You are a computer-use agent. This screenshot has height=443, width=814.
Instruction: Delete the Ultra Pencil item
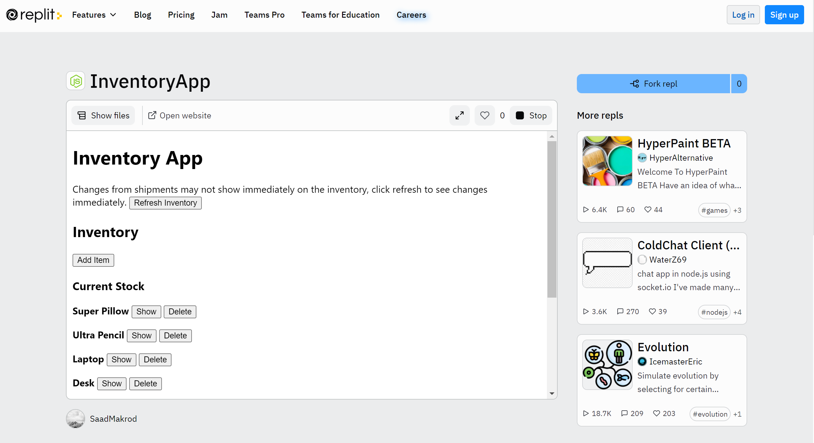pyautogui.click(x=175, y=336)
